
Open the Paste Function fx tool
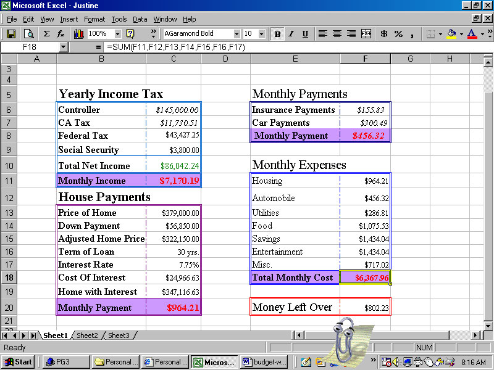point(61,34)
